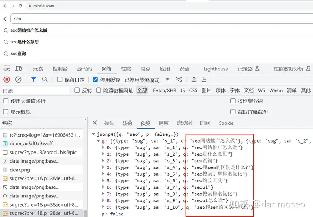Select request clear.png
The width and height of the screenshot is (313, 217).
(x=42, y=170)
